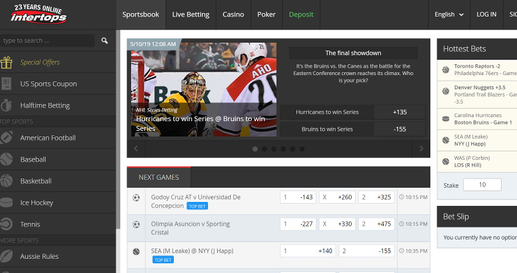Select Boston Bruins - Game 1 hottest bet

tap(477, 119)
